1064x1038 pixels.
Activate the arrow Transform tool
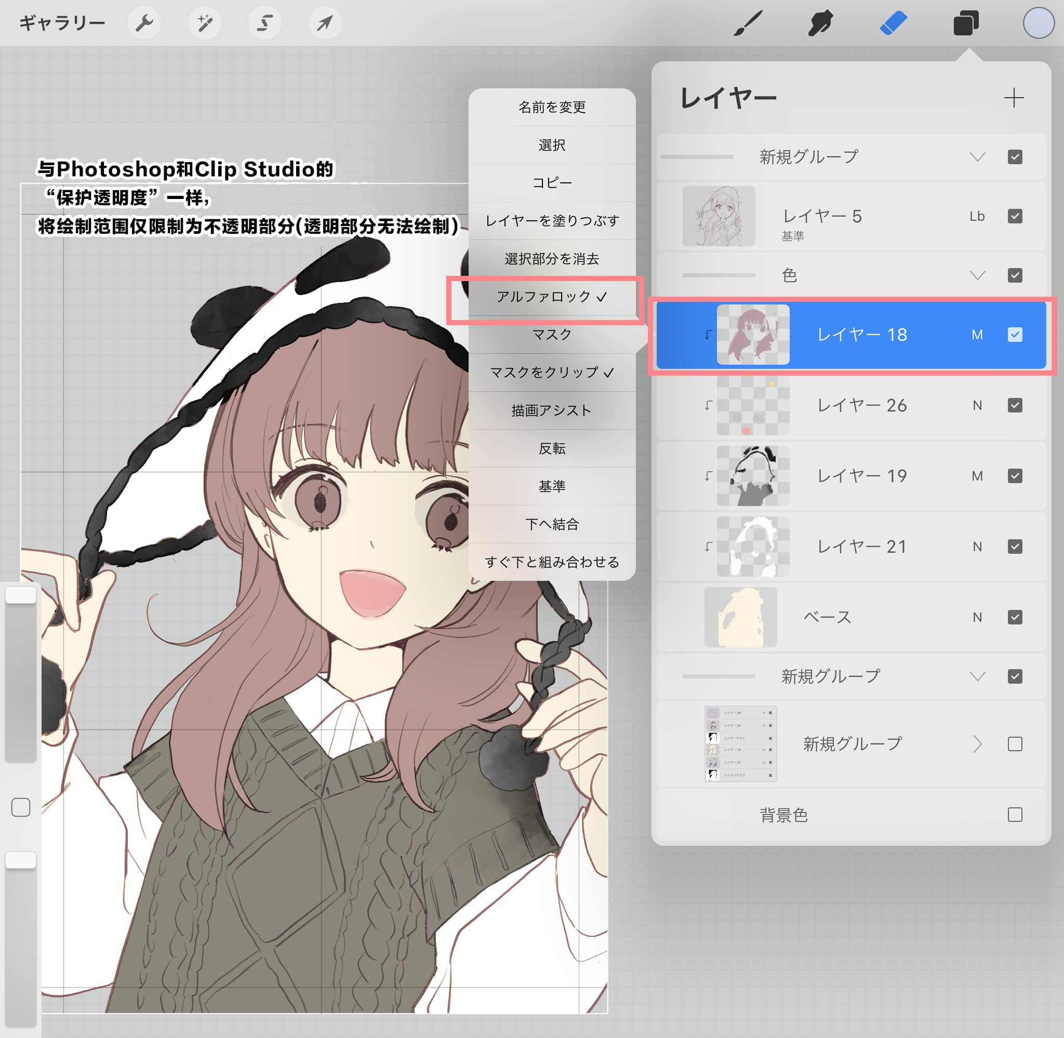pyautogui.click(x=325, y=23)
